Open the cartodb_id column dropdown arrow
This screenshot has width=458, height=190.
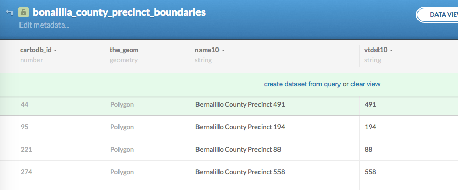(55, 51)
